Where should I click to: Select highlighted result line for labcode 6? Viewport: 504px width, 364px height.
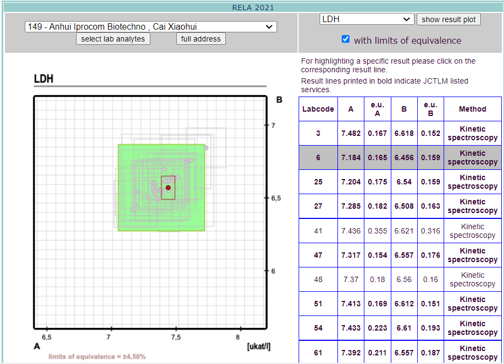pyautogui.click(x=400, y=157)
